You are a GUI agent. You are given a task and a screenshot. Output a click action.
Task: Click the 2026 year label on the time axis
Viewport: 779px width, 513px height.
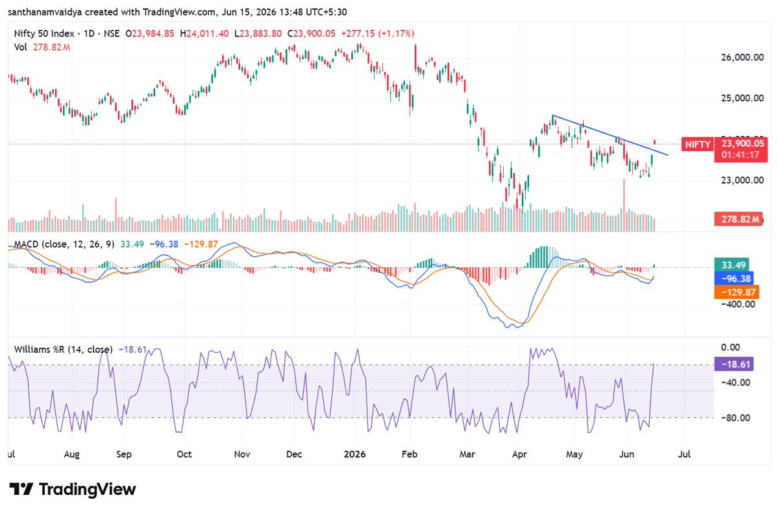(x=354, y=454)
